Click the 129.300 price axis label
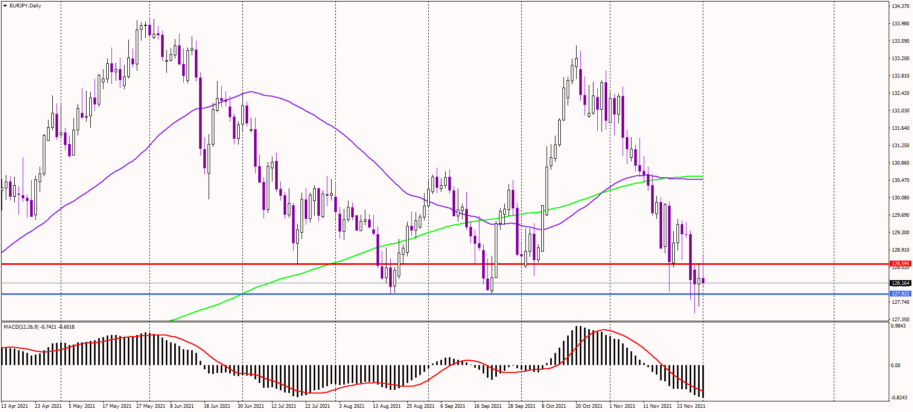This screenshot has width=913, height=412. click(900, 233)
